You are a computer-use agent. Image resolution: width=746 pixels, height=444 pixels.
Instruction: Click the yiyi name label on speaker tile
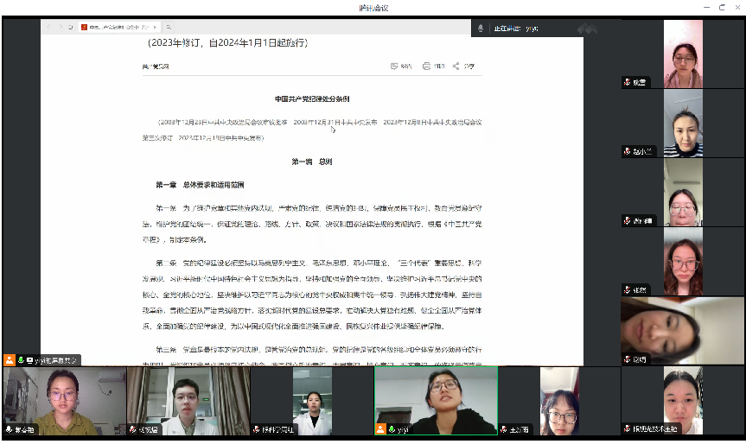[403, 429]
